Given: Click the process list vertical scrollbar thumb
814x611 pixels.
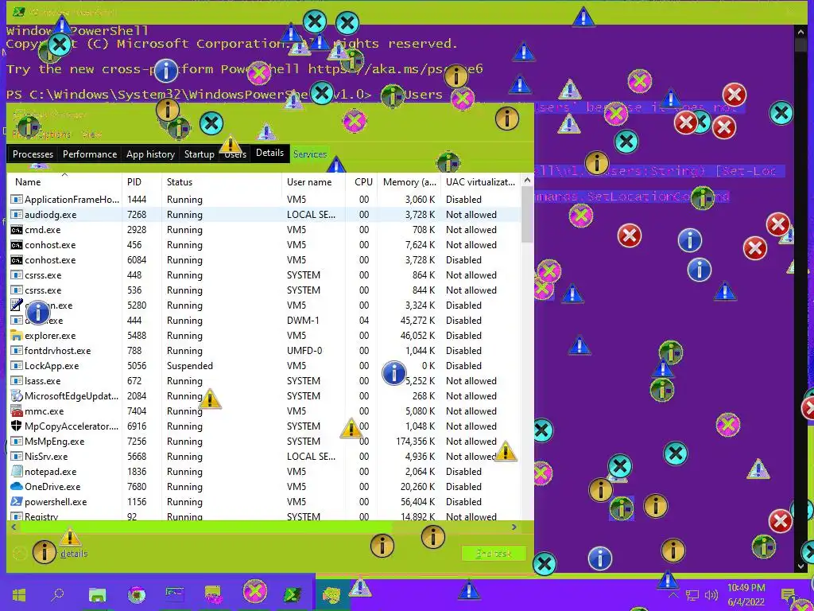Looking at the screenshot, I should point(527,215).
